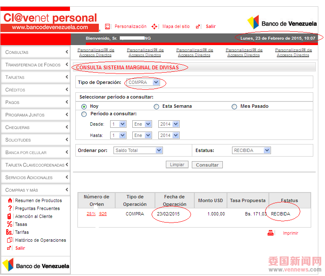Click the Bs. icon beside Tarifas

pyautogui.click(x=9, y=232)
